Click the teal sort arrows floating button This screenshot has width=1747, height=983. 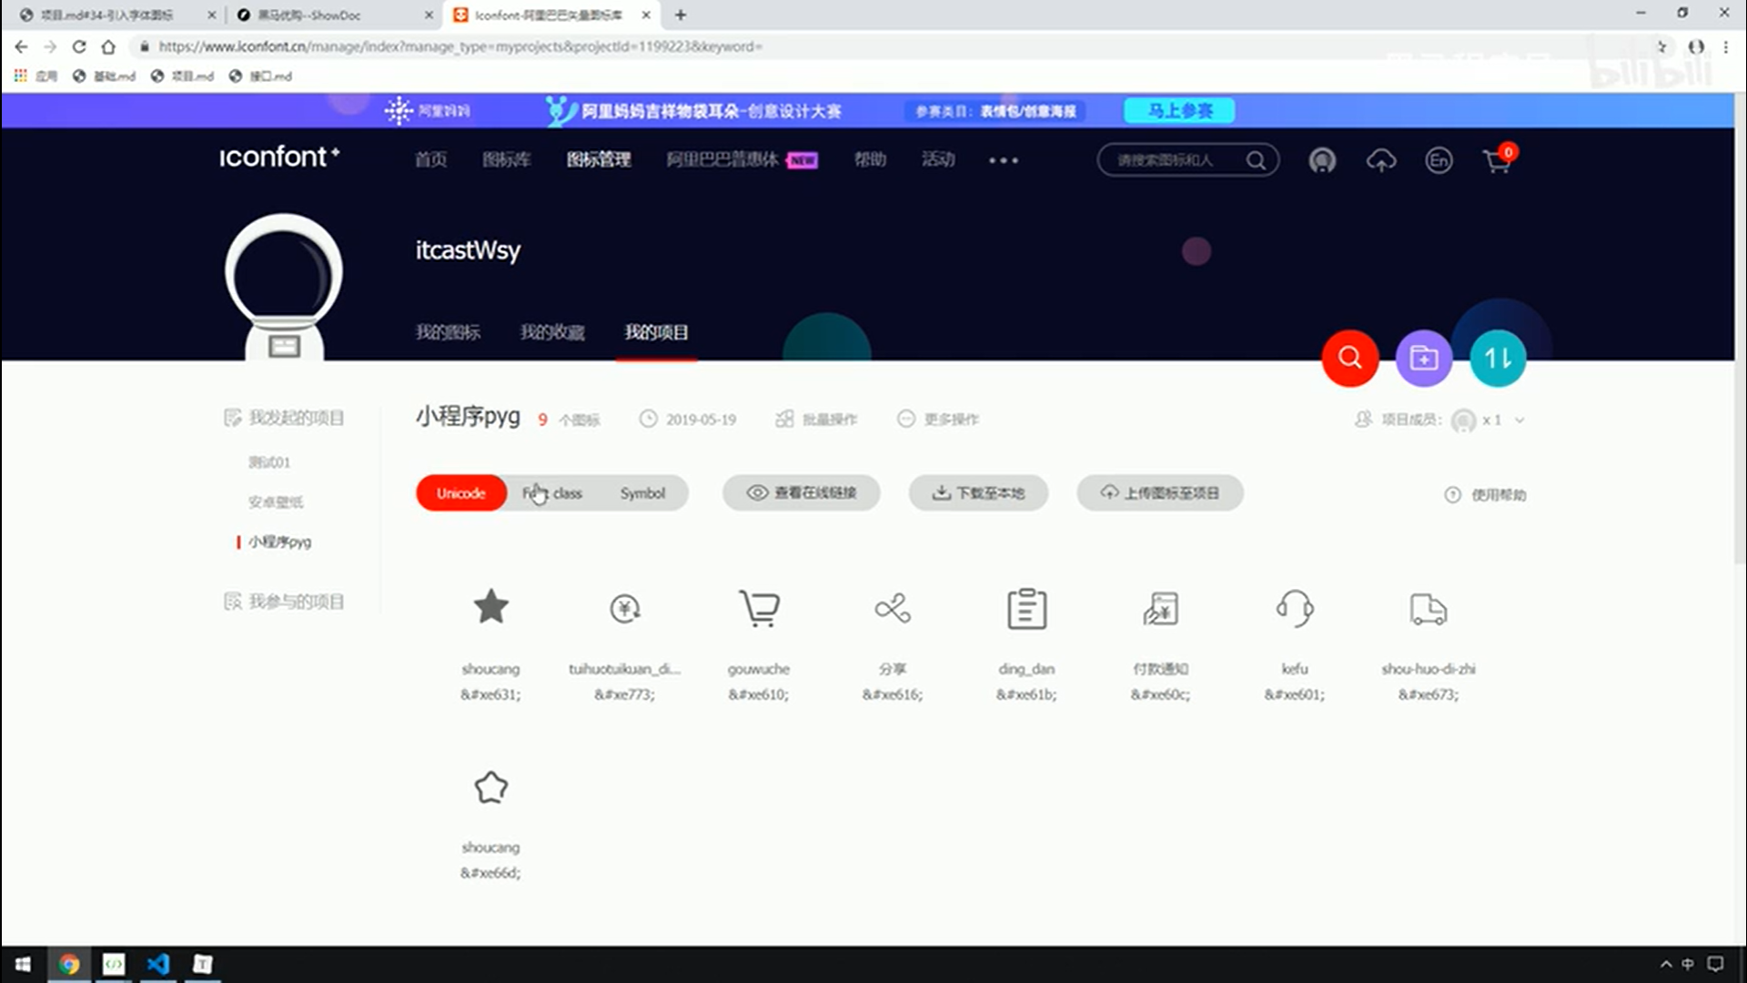click(x=1497, y=358)
